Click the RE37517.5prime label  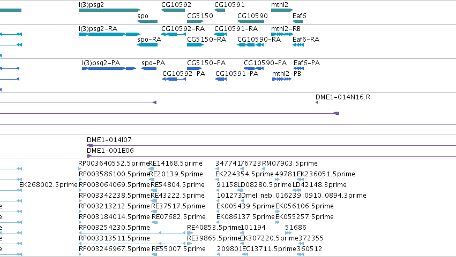click(x=178, y=206)
